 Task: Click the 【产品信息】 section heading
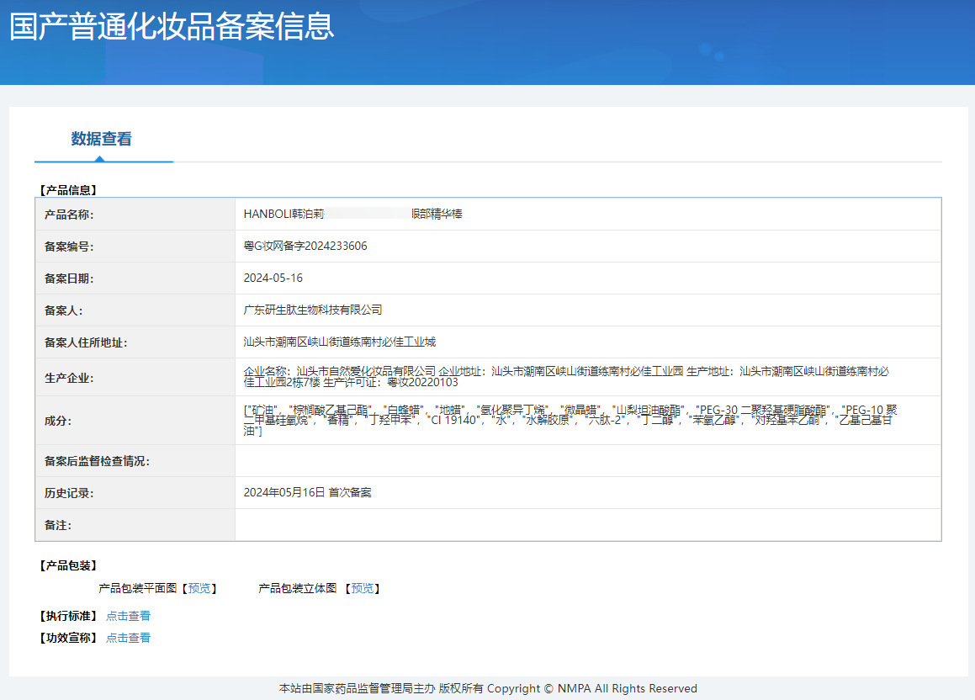pyautogui.click(x=68, y=190)
